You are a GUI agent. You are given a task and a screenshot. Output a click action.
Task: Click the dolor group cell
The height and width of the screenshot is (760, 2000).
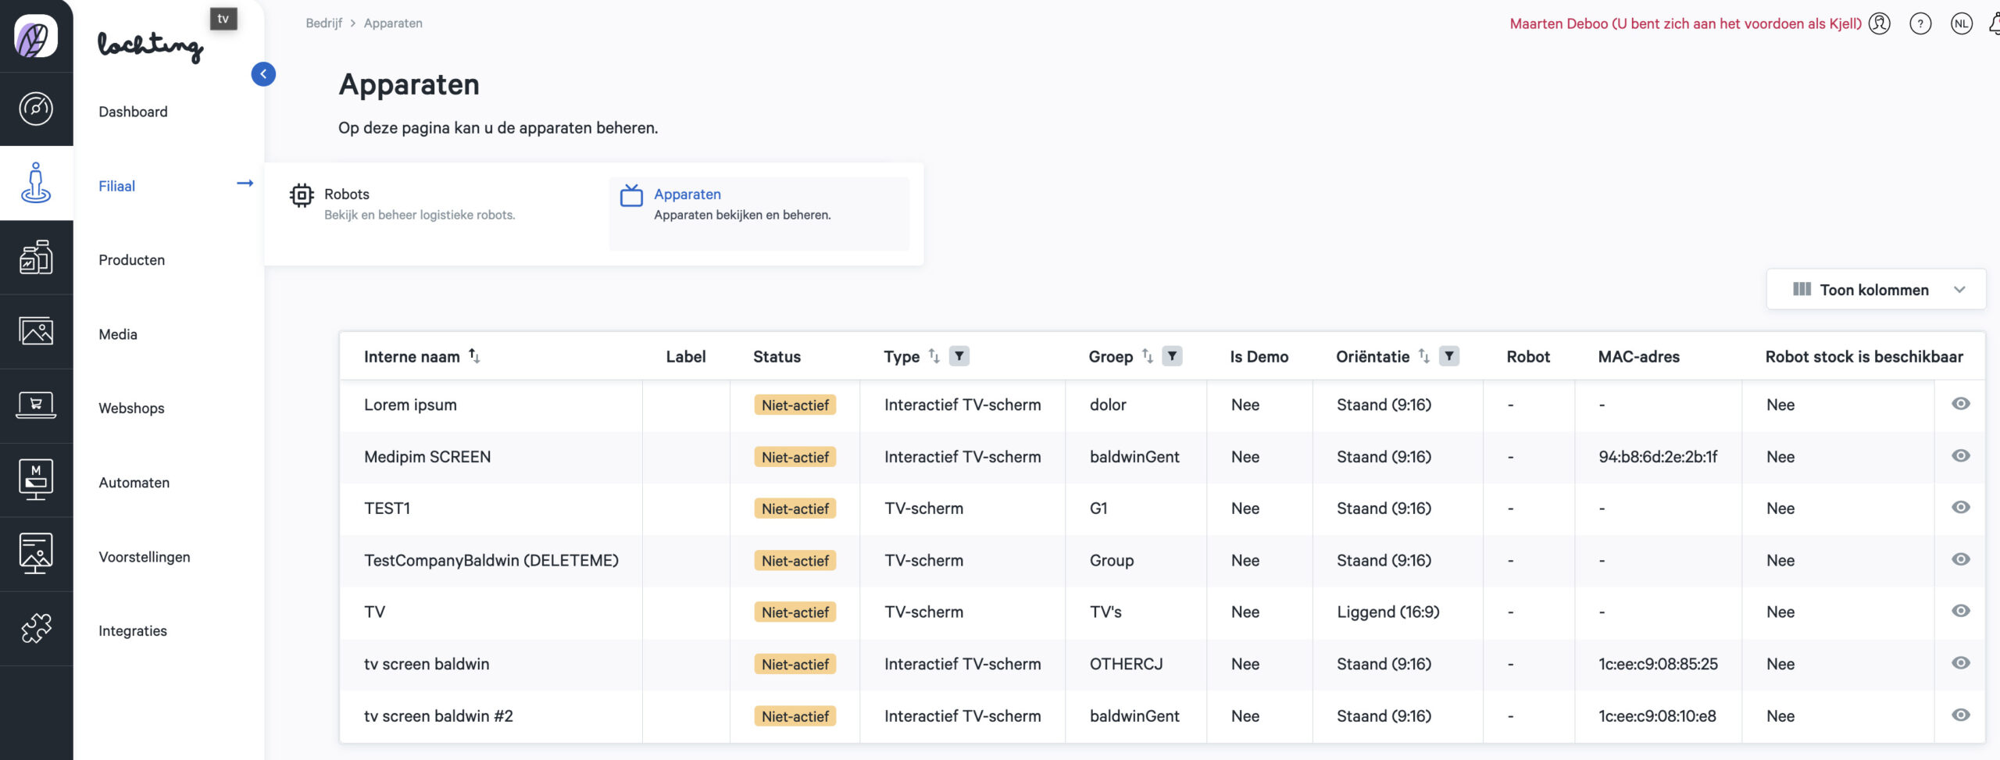[1108, 405]
